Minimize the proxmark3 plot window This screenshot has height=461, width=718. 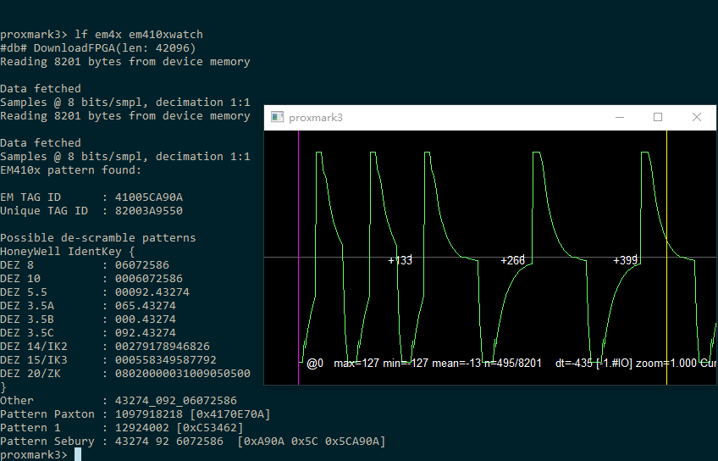(x=618, y=118)
